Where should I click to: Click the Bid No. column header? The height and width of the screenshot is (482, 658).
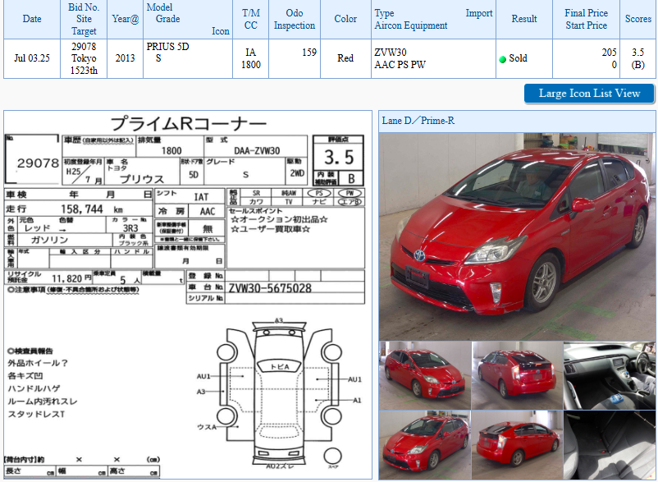pos(84,19)
